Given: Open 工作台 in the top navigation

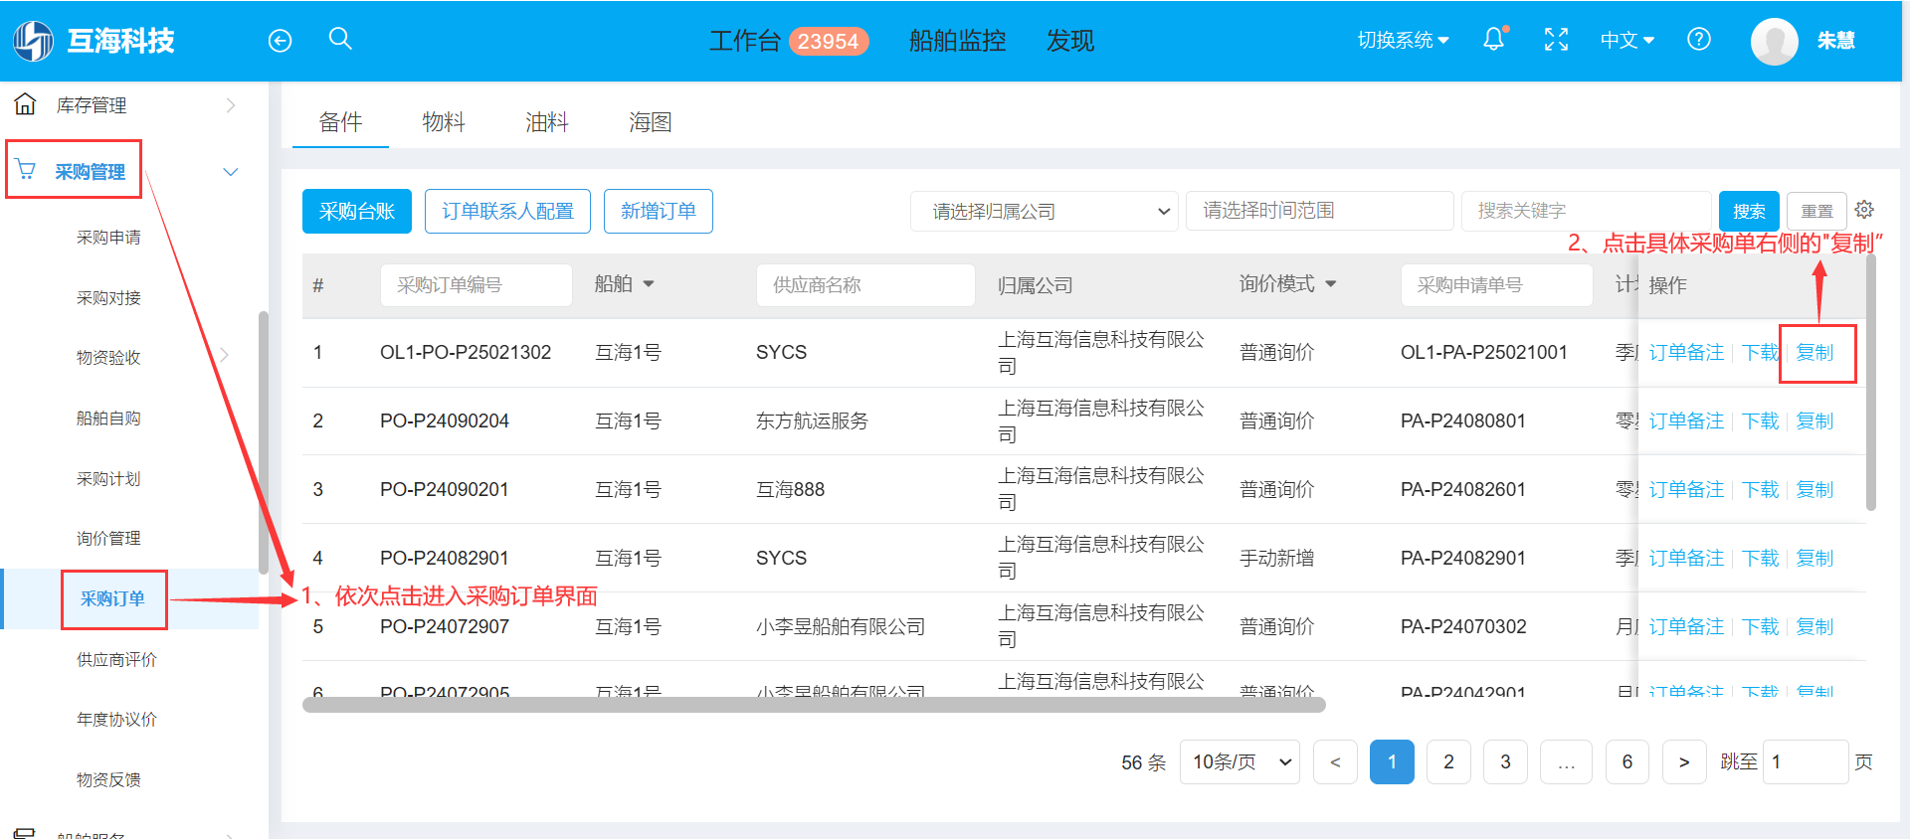Looking at the screenshot, I should 745,41.
